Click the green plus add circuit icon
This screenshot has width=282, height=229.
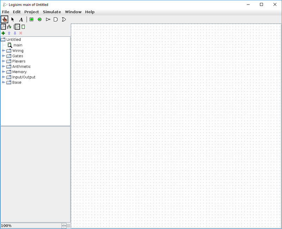[4, 33]
